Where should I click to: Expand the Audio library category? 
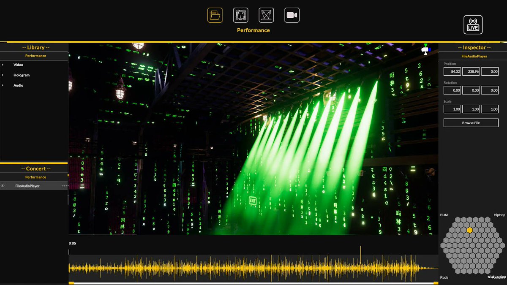pos(3,85)
